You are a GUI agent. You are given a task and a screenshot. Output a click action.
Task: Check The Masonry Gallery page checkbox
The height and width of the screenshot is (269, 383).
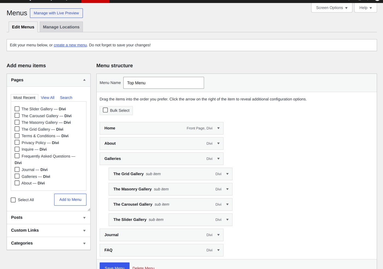[x=17, y=122]
